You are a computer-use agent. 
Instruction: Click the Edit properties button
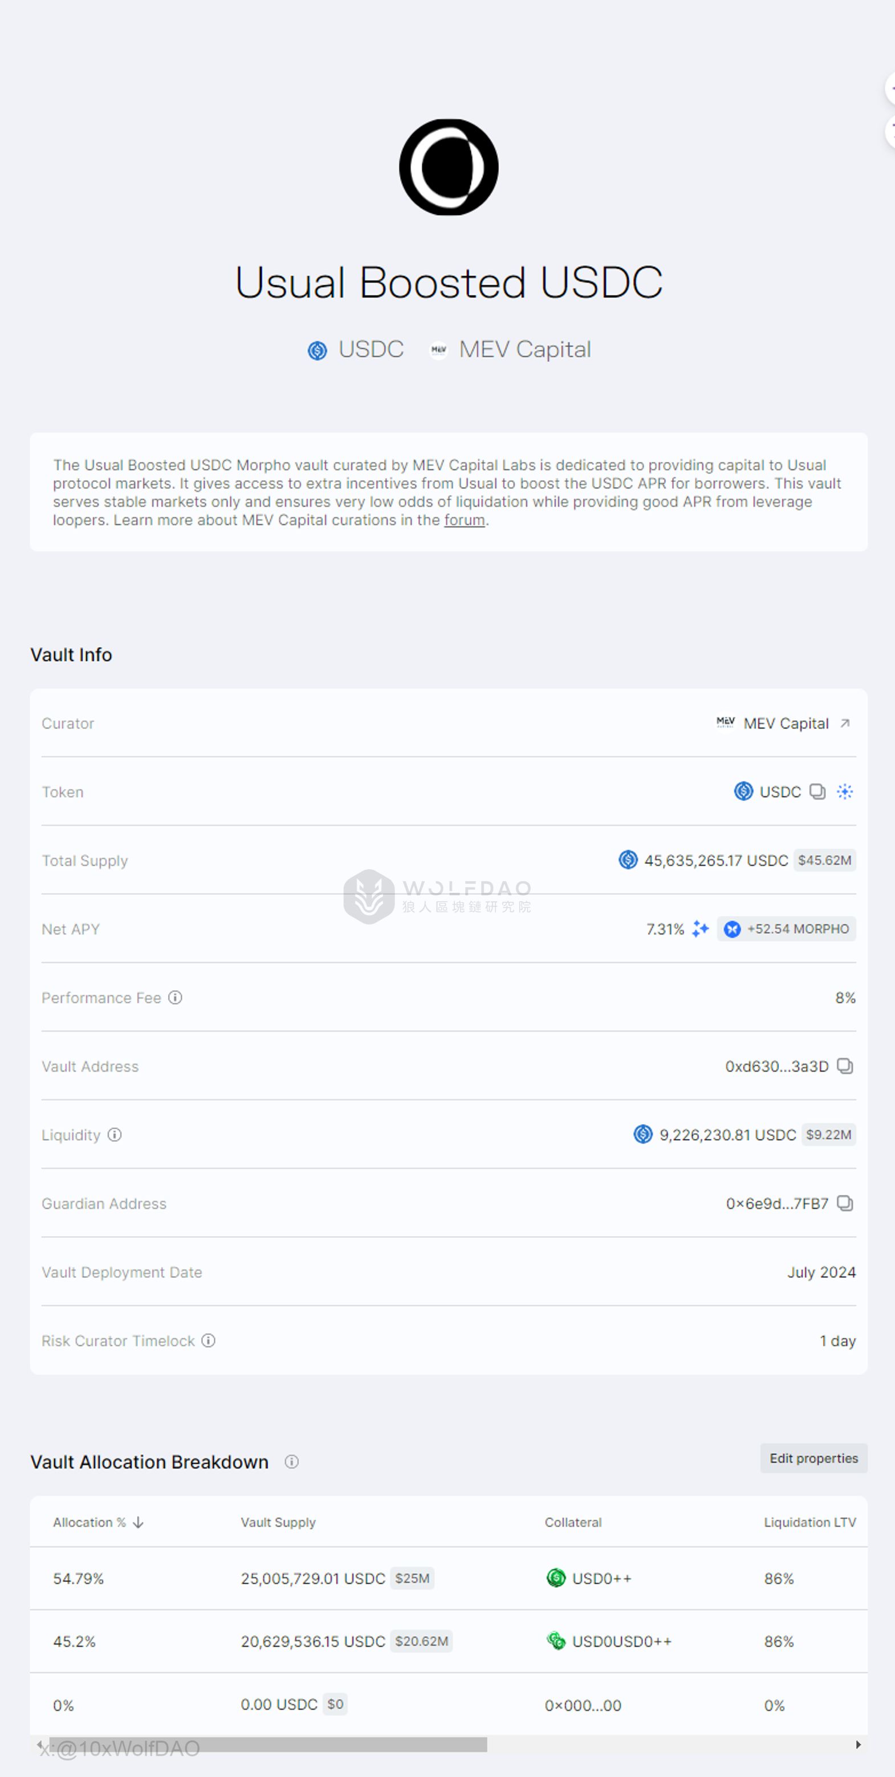point(813,1459)
